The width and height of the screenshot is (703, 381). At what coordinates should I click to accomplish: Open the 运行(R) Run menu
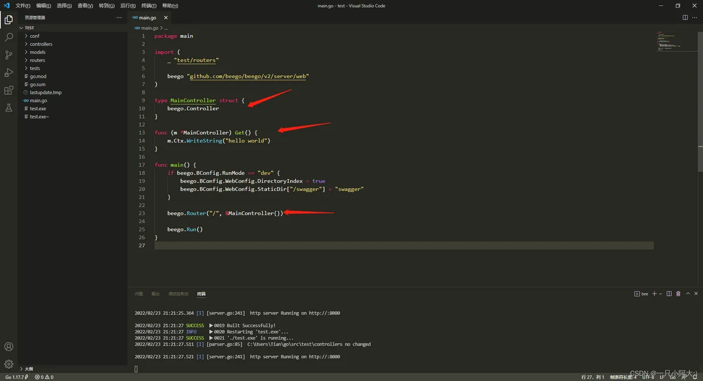[128, 6]
